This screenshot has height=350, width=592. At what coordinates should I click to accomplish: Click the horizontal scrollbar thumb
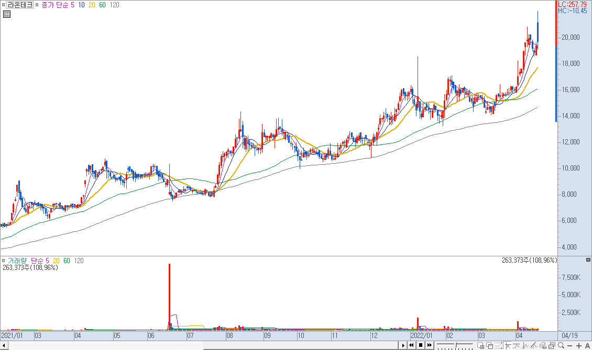click(301, 345)
